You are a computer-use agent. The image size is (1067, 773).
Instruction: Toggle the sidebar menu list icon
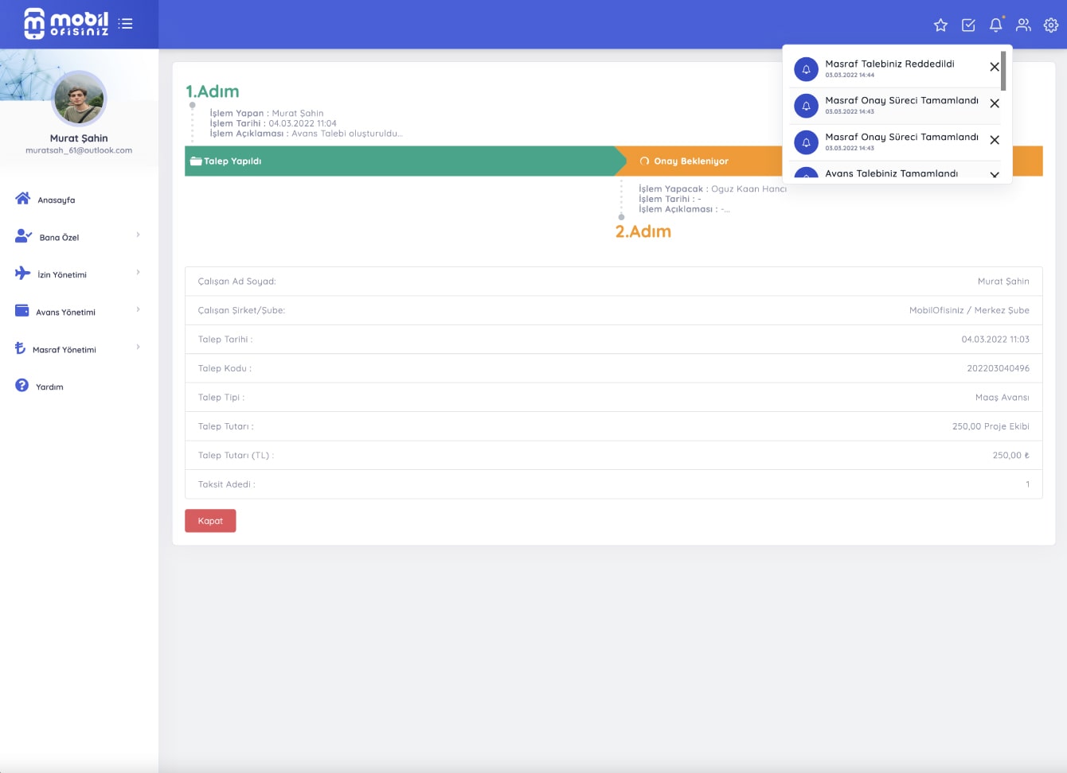125,24
